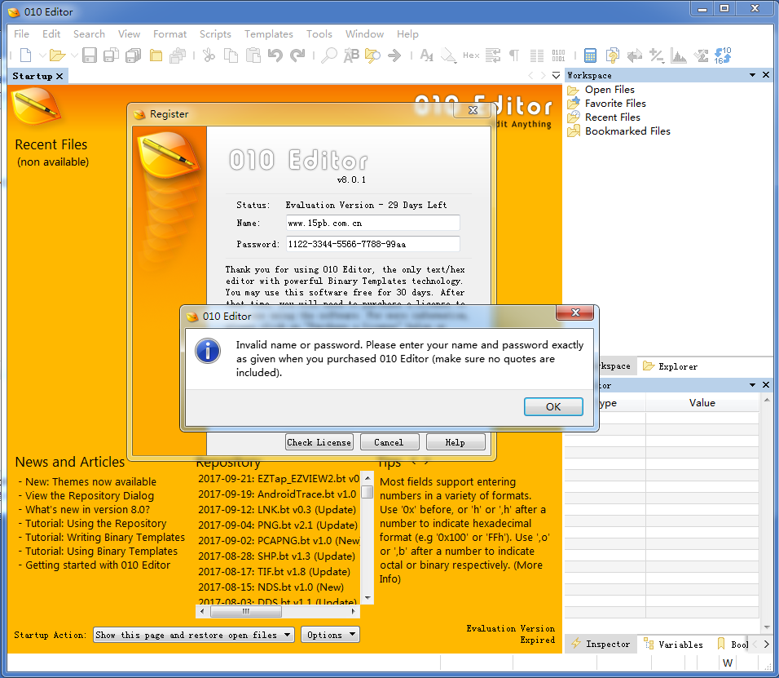Click the Goto arrow icon
The image size is (779, 678).
pos(394,55)
